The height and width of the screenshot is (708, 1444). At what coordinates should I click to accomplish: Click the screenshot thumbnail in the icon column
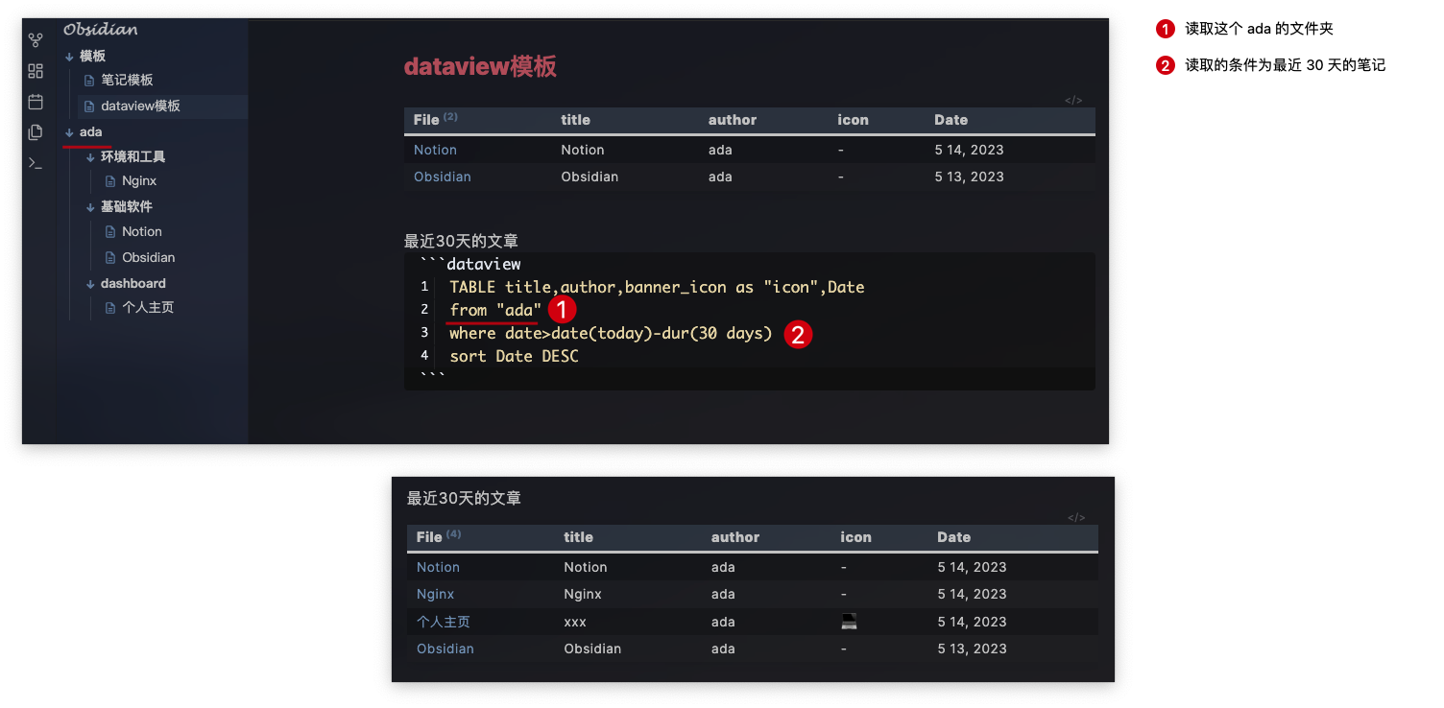(848, 622)
